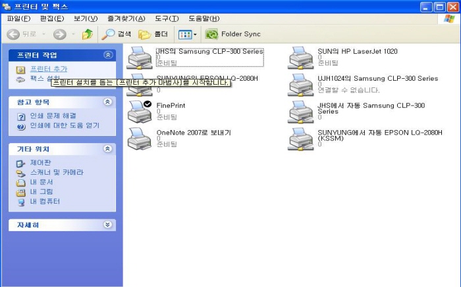Screen dimensions: 461x287
Task: Open the Back button history dropdown arrow
Action: coord(44,34)
